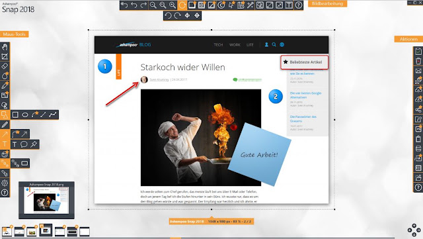Choose the polyline zigzag tool

tap(53, 115)
